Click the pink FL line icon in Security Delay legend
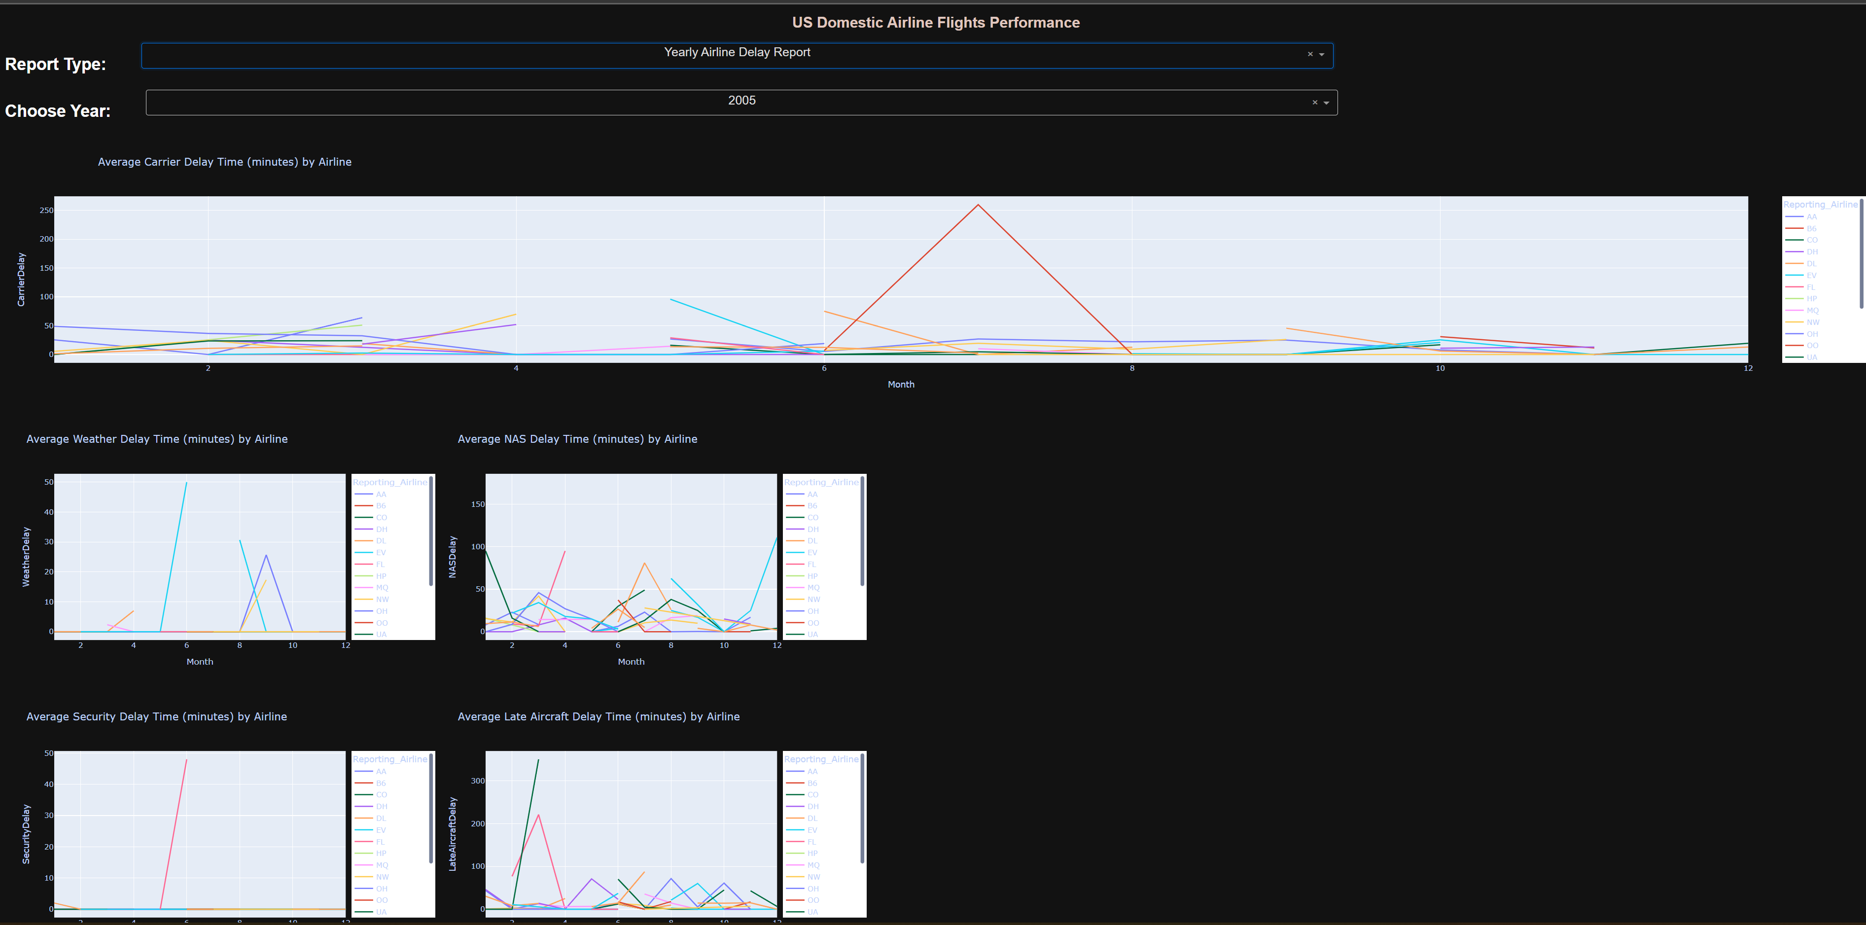 [364, 841]
